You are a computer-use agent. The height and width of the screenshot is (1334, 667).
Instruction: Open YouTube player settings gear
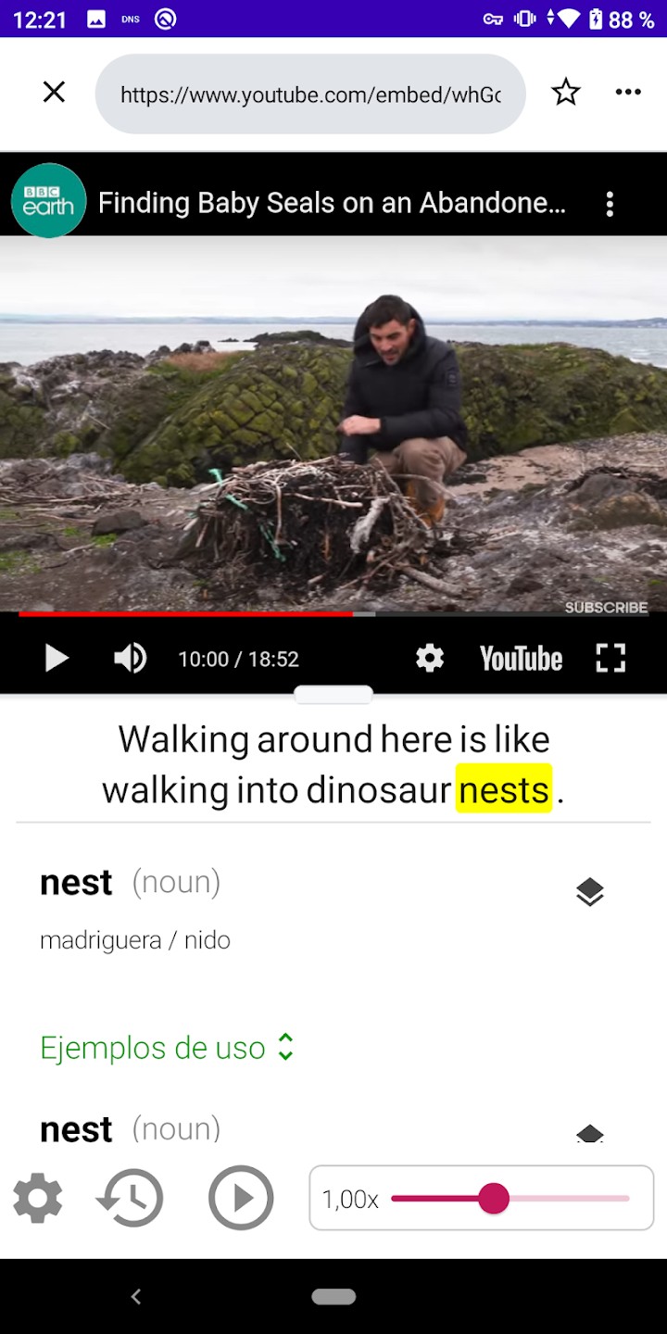tap(430, 659)
